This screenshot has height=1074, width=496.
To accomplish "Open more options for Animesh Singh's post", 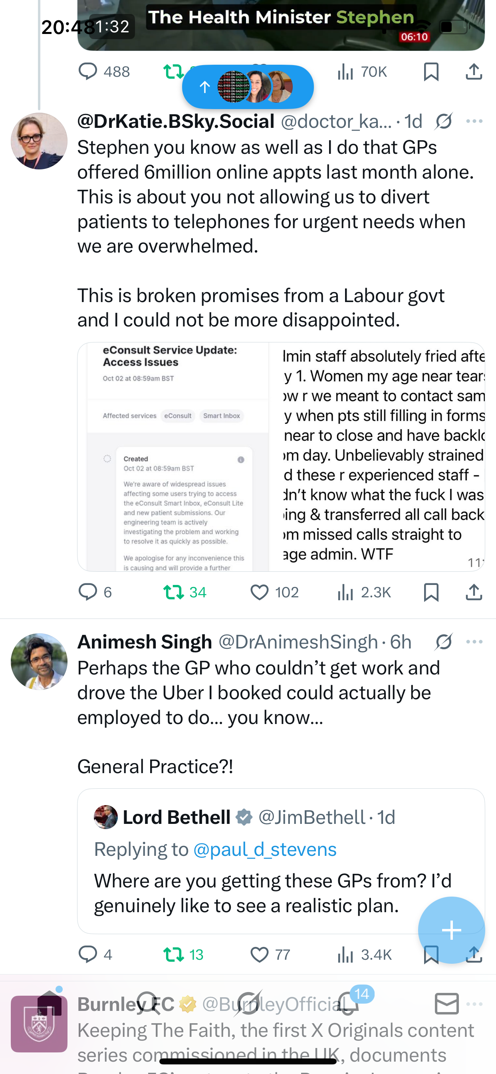I will (x=474, y=642).
